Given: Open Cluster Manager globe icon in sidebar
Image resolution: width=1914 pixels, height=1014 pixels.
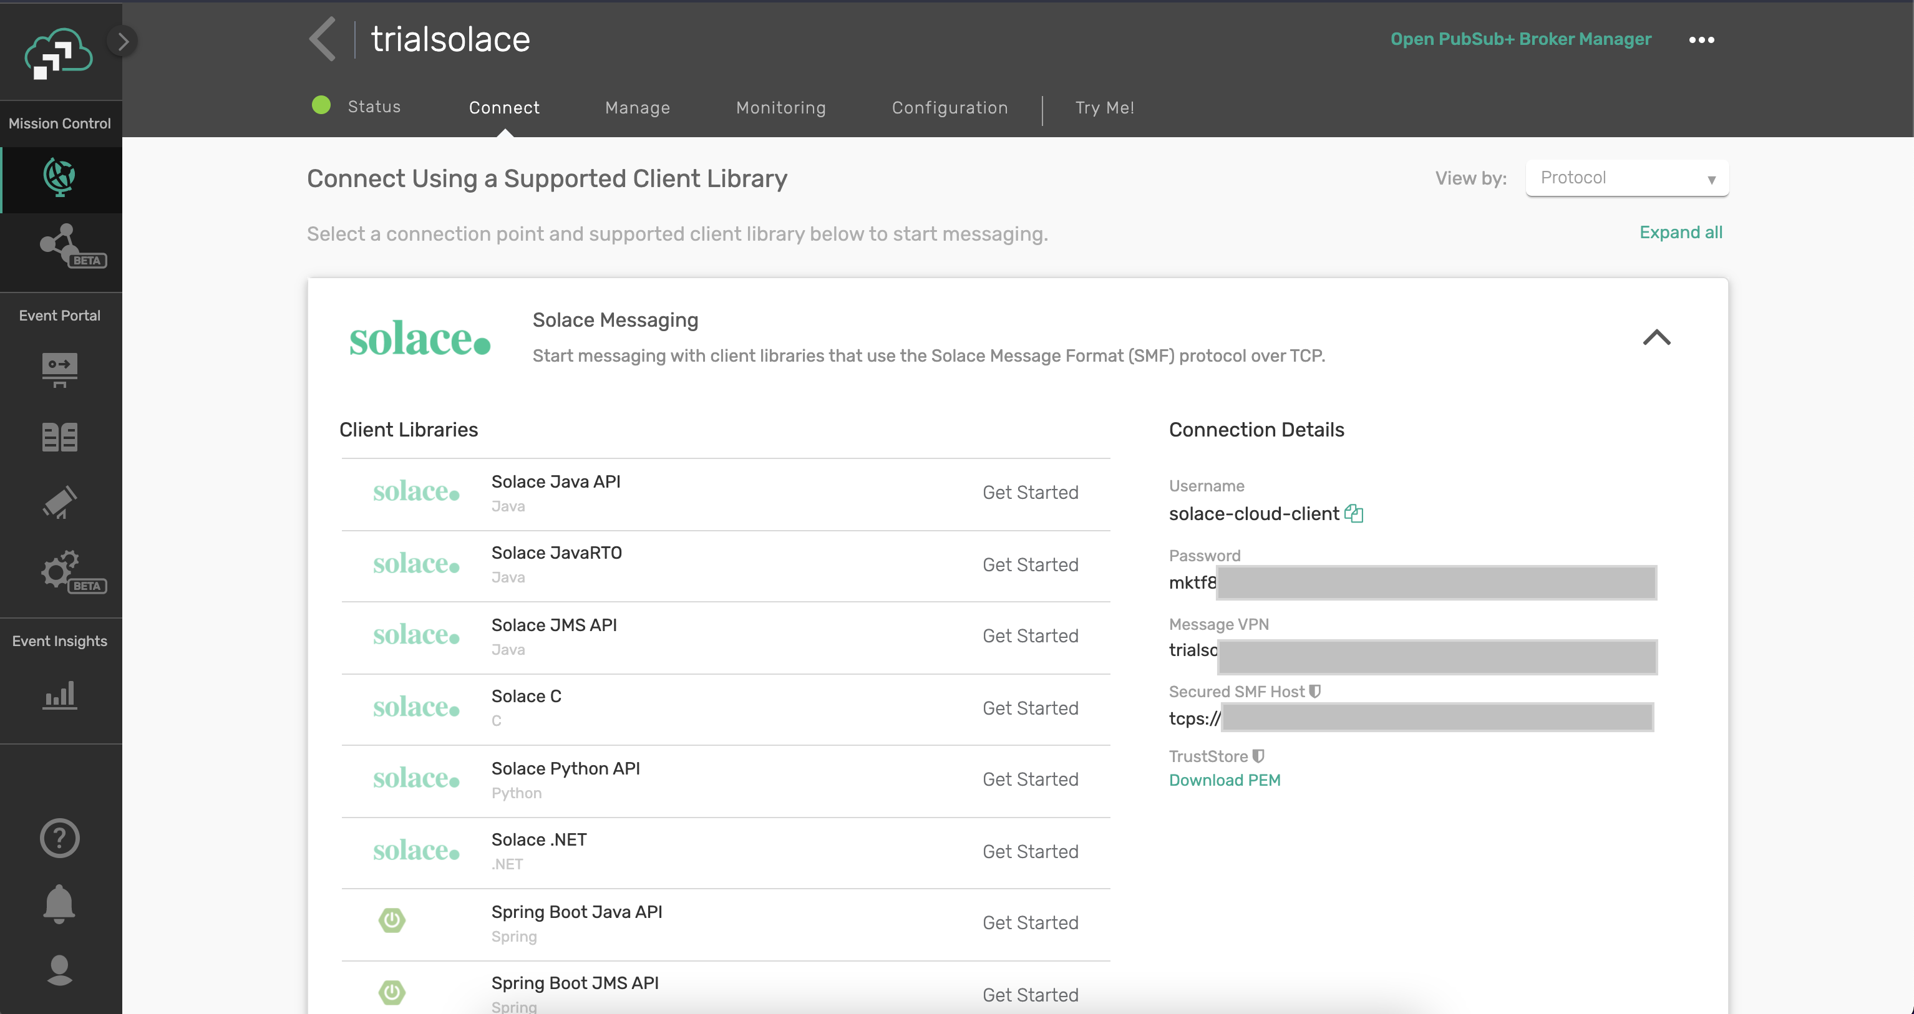Looking at the screenshot, I should pyautogui.click(x=59, y=177).
